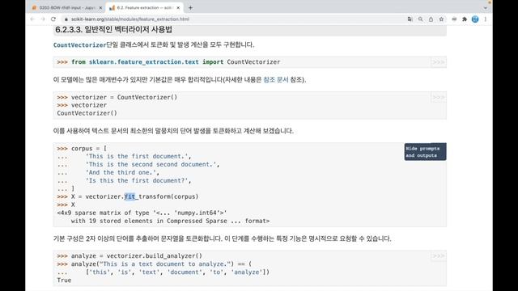The width and height of the screenshot is (518, 291).
Task: Click 'This is the second second document.' string
Action: 151,164
